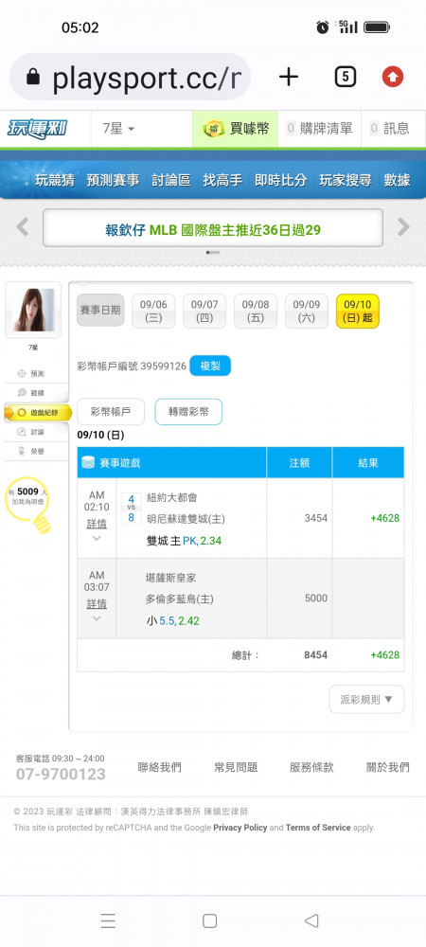This screenshot has height=947, width=426.
Task: Expand 詳情 for the 02:10 game
Action: click(97, 525)
